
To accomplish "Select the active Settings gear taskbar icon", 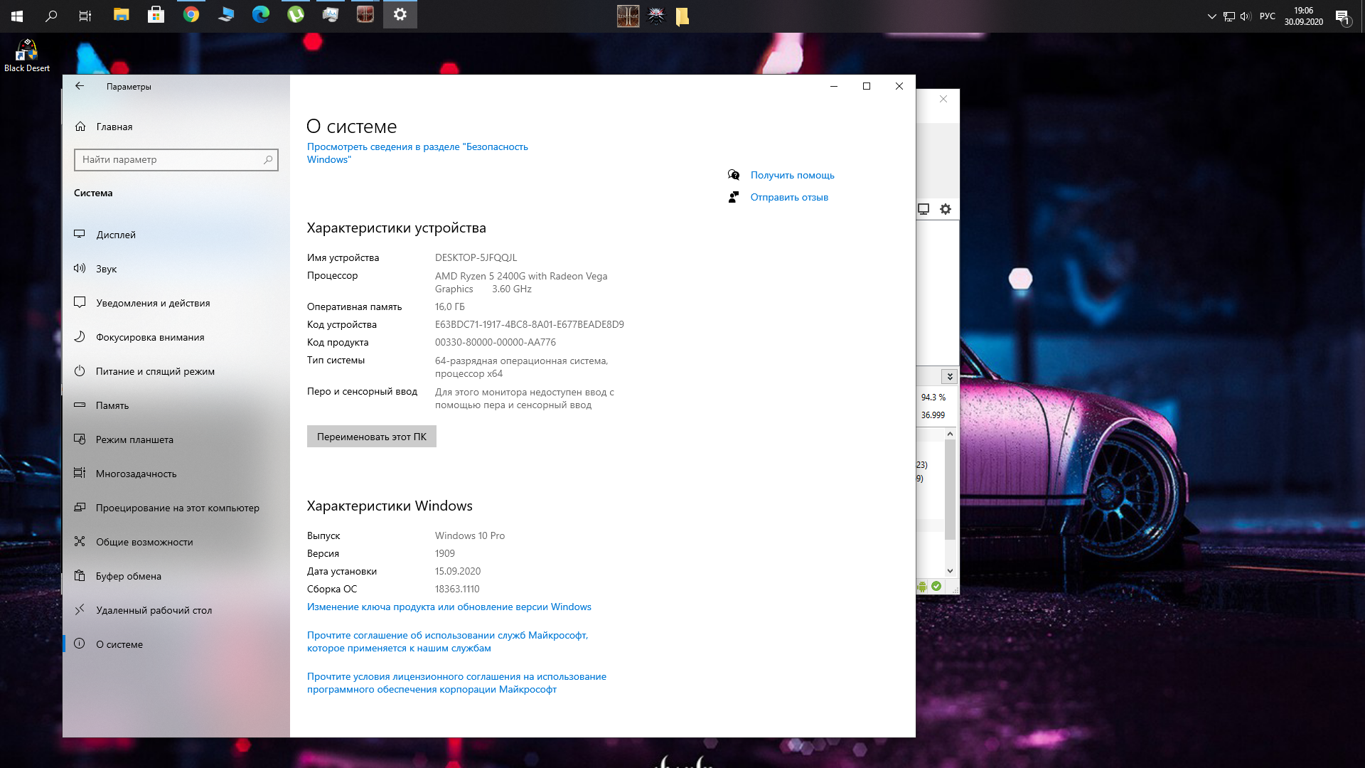I will coord(400,15).
